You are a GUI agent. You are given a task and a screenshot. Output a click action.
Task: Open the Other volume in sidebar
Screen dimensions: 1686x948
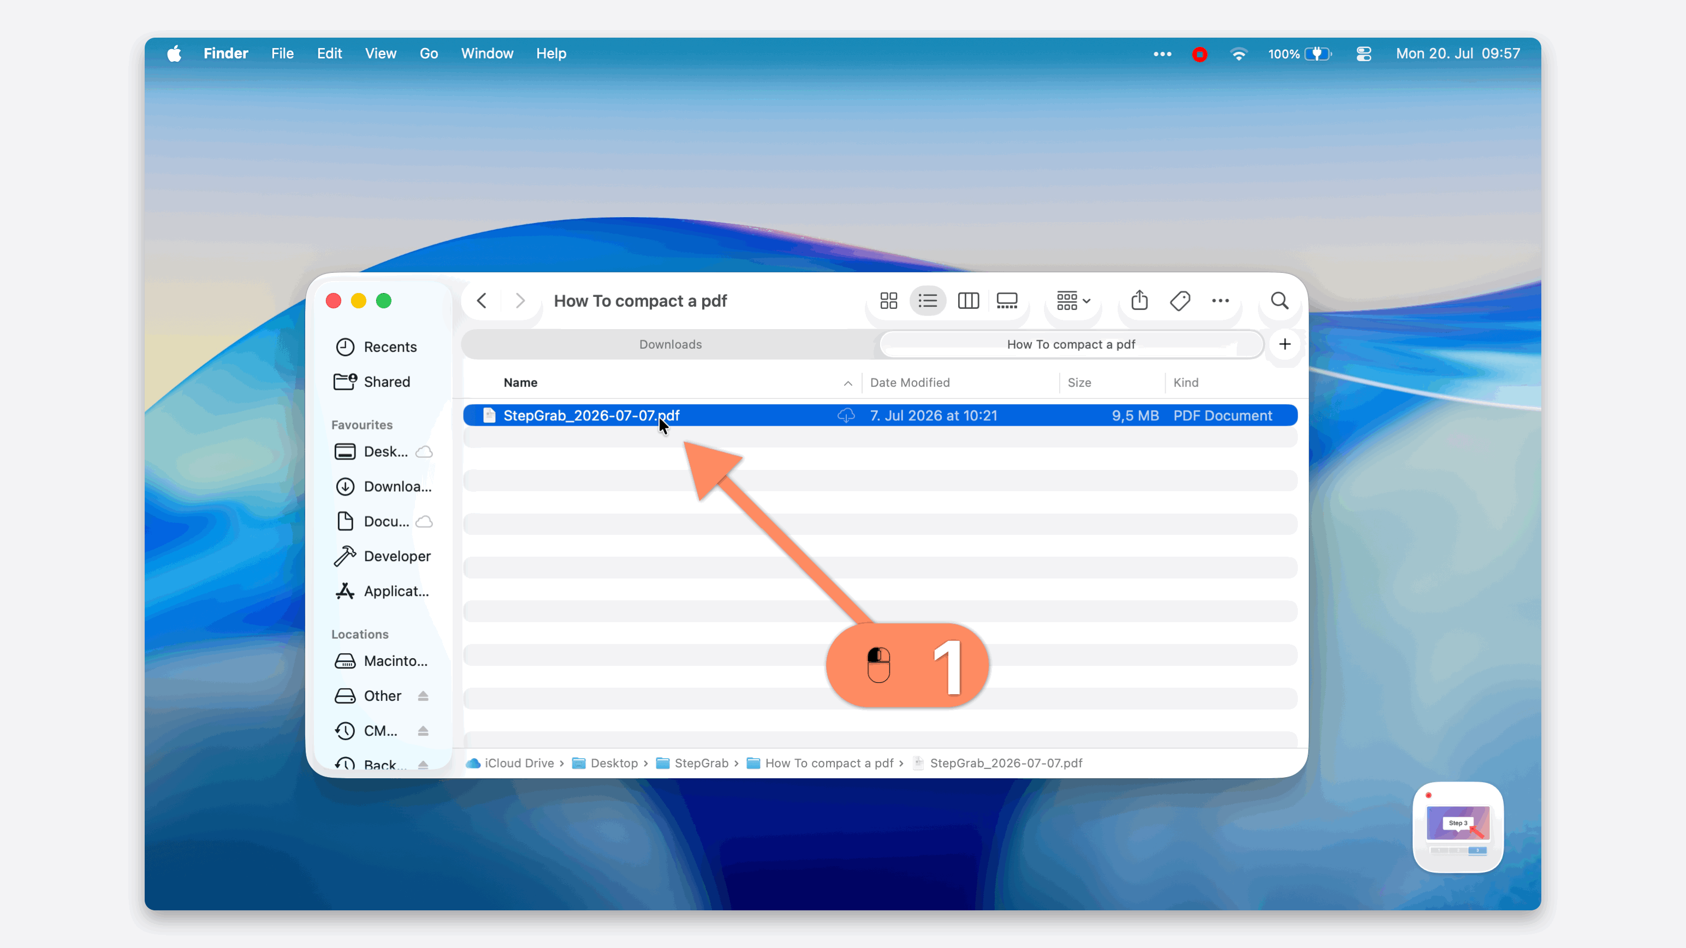click(369, 696)
